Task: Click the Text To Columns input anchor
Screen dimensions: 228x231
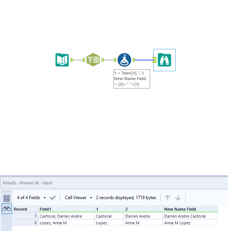Action: (x=84, y=60)
